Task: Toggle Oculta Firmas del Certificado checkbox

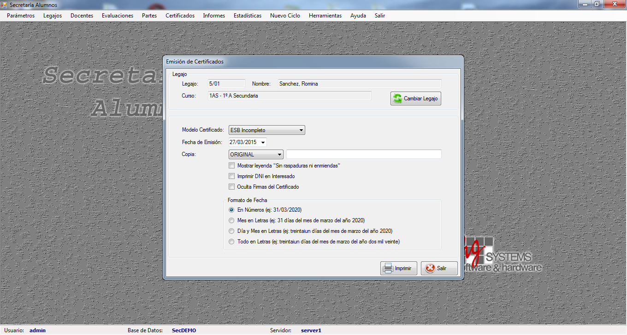Action: [232, 187]
